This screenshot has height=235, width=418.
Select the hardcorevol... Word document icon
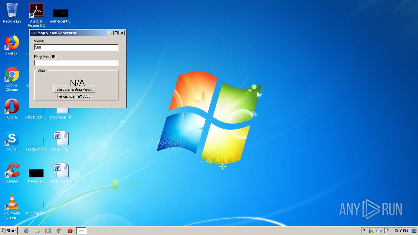pos(61,173)
